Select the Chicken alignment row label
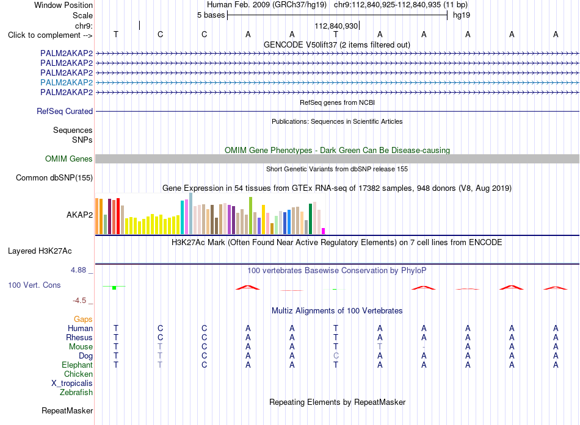The width and height of the screenshot is (580, 425). (x=78, y=374)
